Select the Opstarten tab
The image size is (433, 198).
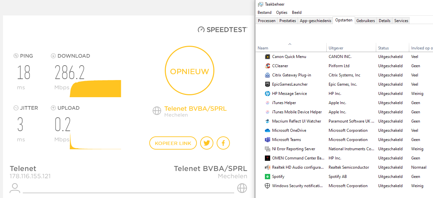tap(344, 20)
